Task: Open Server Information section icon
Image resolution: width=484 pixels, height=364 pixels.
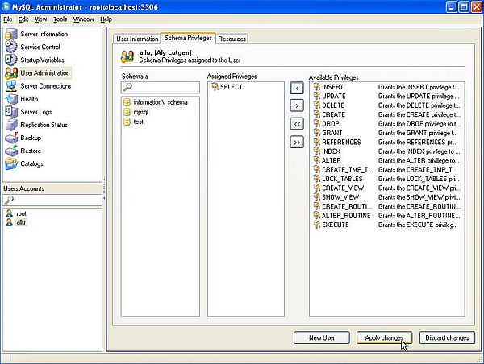Action: (x=11, y=34)
